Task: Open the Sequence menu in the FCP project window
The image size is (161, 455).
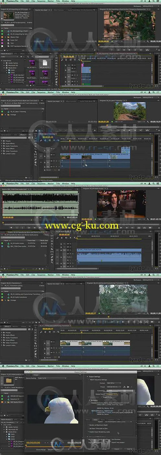Action: [x=41, y=2]
